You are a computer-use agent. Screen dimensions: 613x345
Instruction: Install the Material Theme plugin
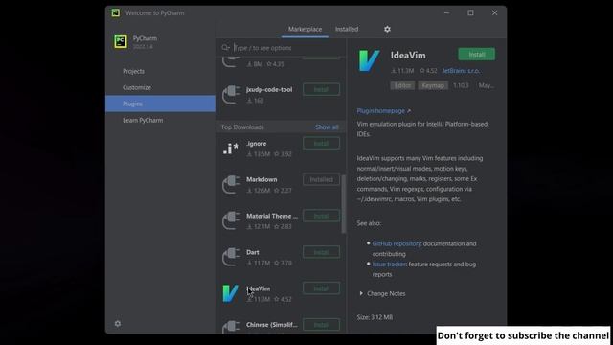point(322,216)
